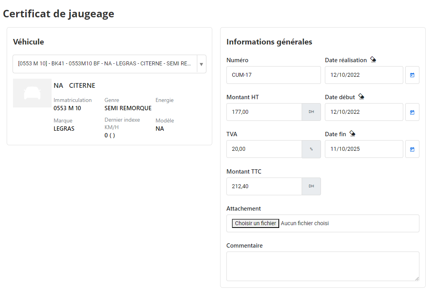Click the Choisir un fichier button
432x298 pixels.
click(256, 223)
